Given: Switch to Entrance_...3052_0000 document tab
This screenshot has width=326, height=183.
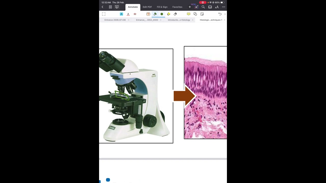Looking at the screenshot, I should (x=147, y=20).
